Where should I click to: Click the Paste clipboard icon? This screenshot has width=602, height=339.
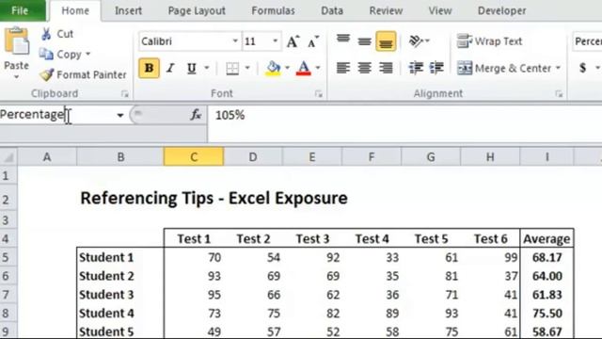[x=17, y=41]
